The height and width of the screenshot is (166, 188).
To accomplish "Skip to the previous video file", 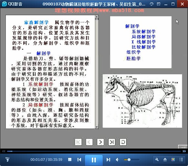I will [x=79, y=160].
